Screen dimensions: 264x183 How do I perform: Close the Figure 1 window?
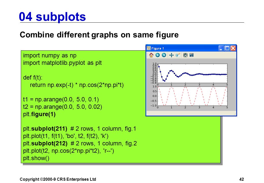[x=233, y=48]
